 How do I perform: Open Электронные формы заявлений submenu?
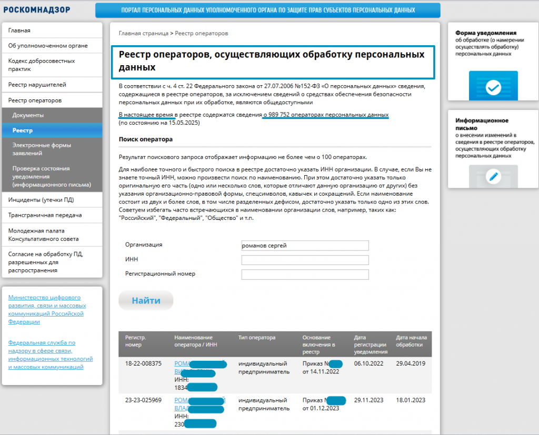pos(52,149)
